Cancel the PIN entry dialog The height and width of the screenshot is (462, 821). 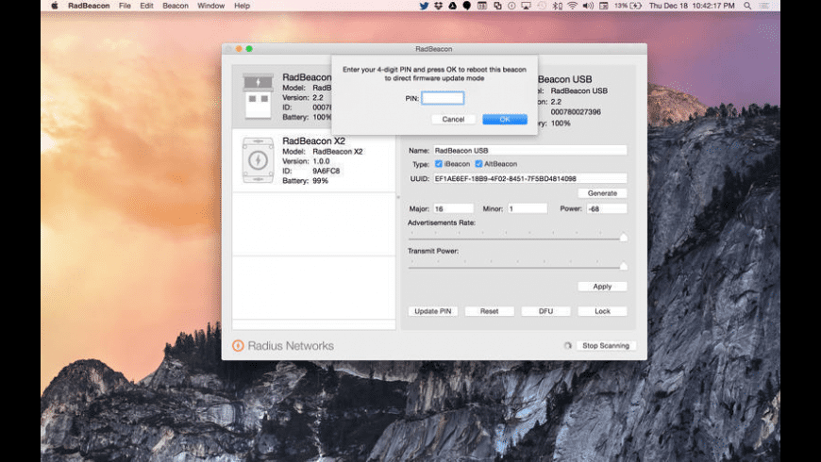tap(453, 119)
